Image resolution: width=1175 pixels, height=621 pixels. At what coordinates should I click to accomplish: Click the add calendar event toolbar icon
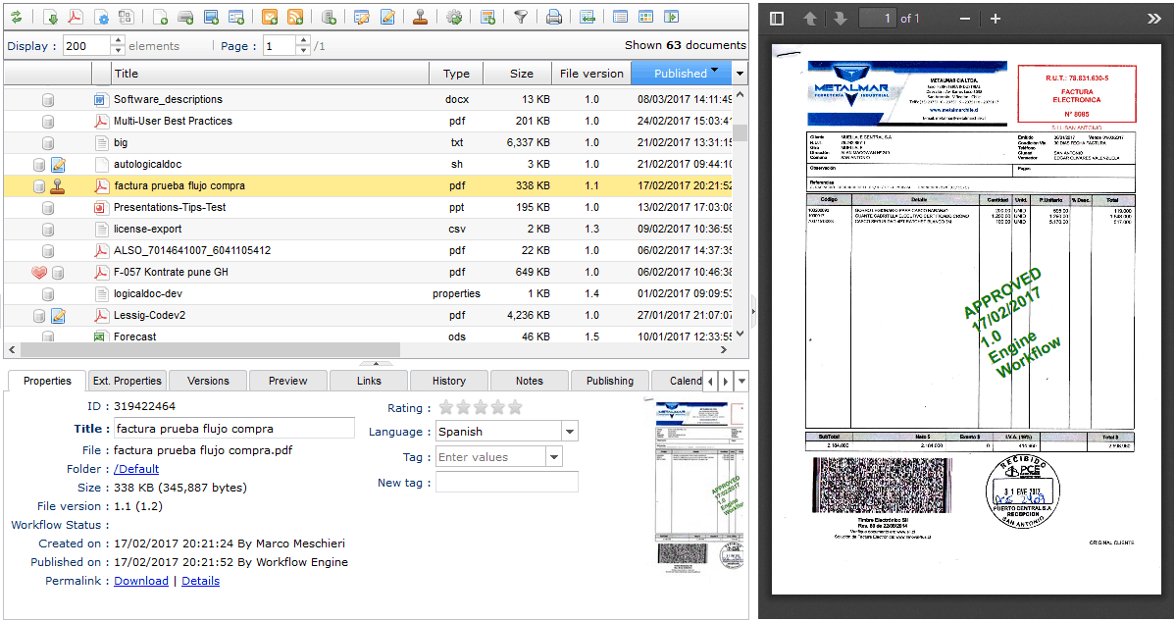pos(487,17)
